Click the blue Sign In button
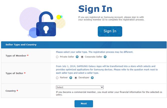 click(x=110, y=31)
